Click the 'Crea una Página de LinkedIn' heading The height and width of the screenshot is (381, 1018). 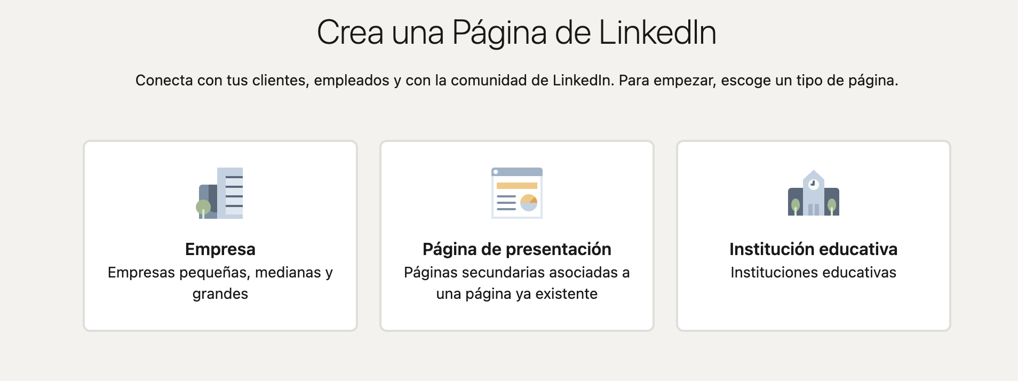516,33
